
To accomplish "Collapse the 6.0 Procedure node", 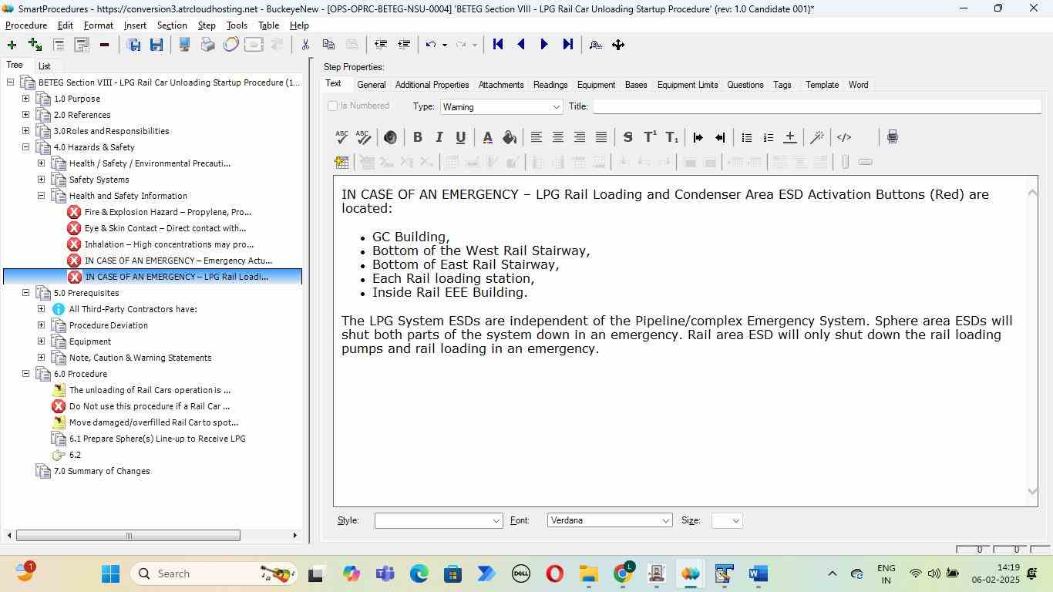I will tap(25, 374).
